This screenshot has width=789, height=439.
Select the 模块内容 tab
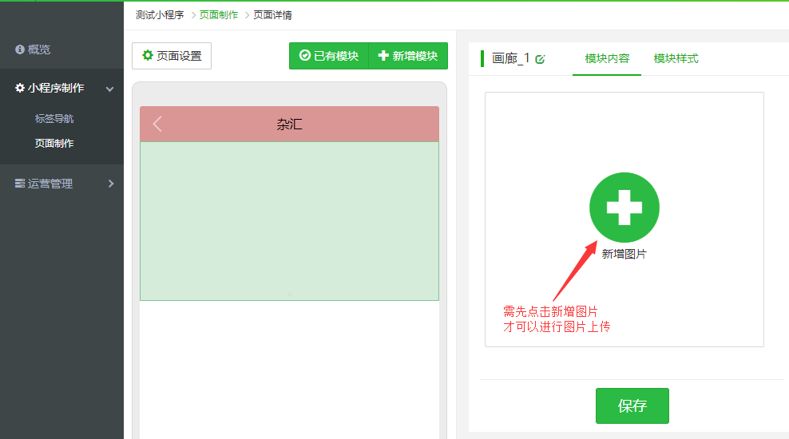pos(607,58)
